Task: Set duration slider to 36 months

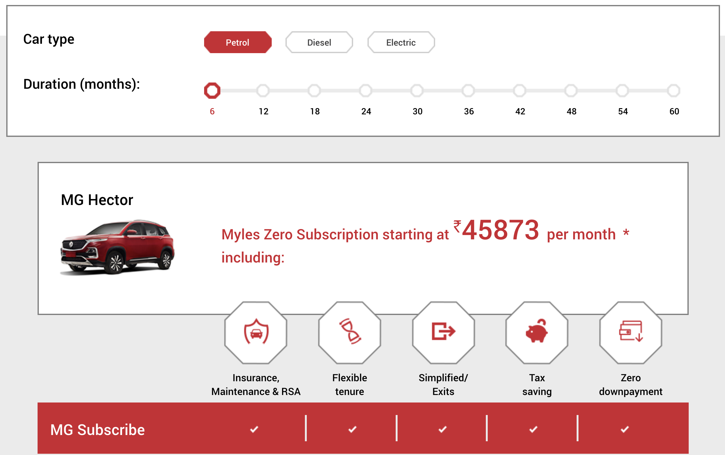Action: [x=469, y=91]
